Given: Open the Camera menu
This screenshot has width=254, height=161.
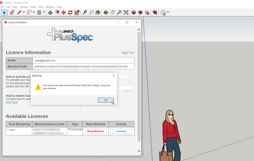Looking at the screenshot, I should [24, 7].
